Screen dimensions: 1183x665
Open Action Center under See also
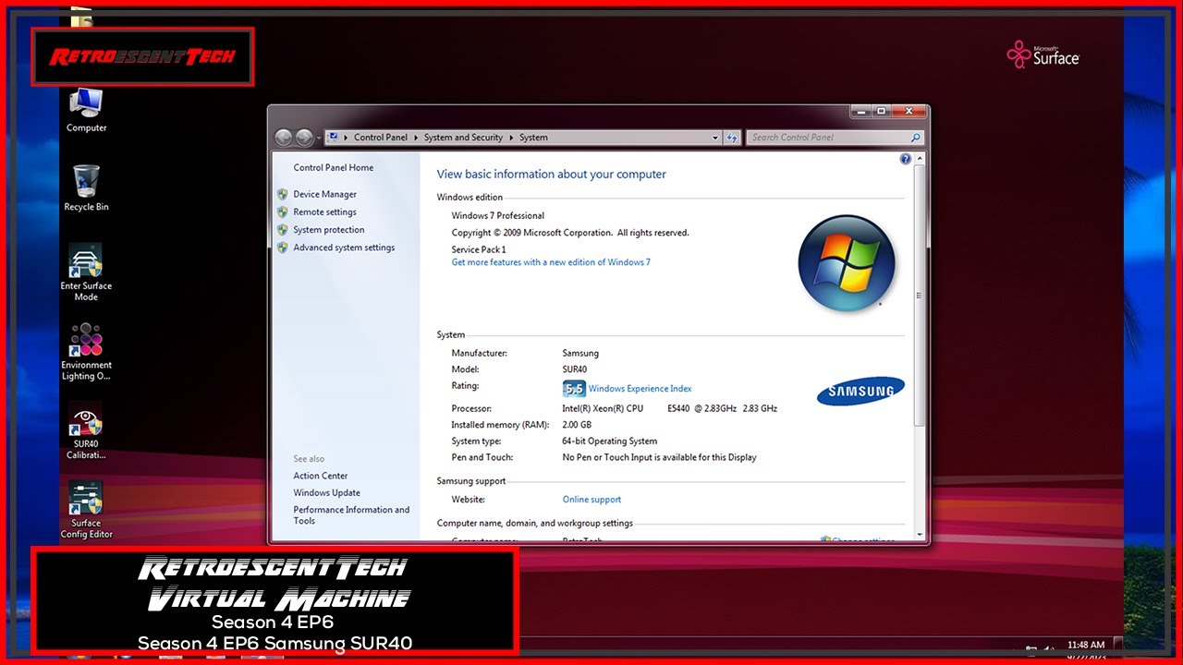(321, 476)
